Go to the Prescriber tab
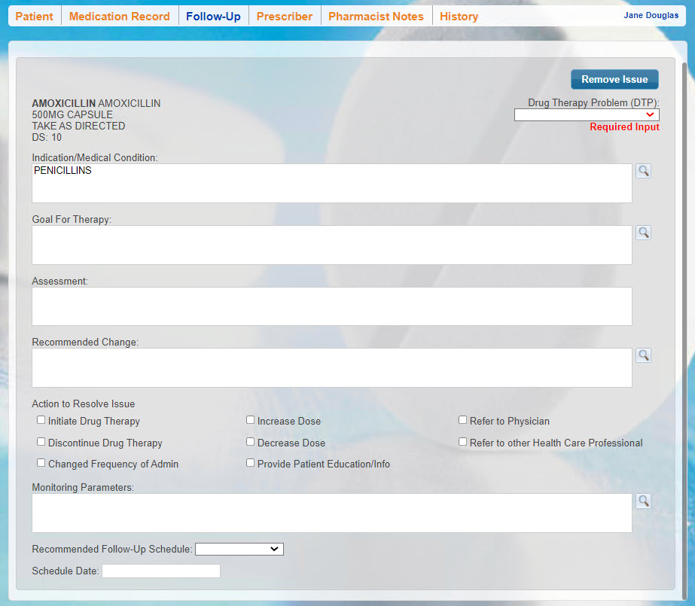The width and height of the screenshot is (695, 606). 284,17
